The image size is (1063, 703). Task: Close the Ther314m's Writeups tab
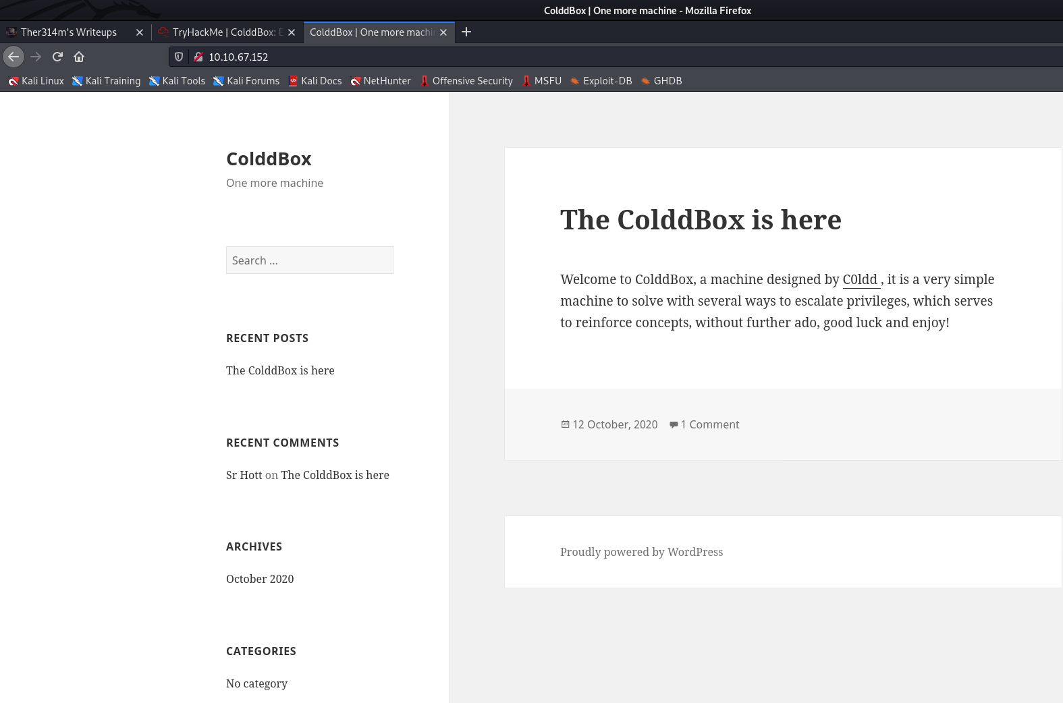[x=140, y=32]
